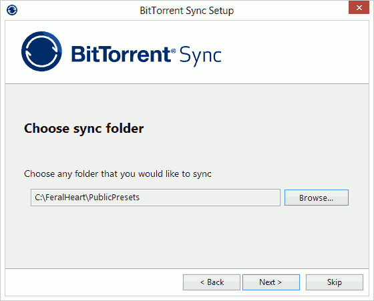Viewport: 374px width, 301px height.
Task: Click the BitTorrent Sync title bar icon
Action: pos(12,10)
